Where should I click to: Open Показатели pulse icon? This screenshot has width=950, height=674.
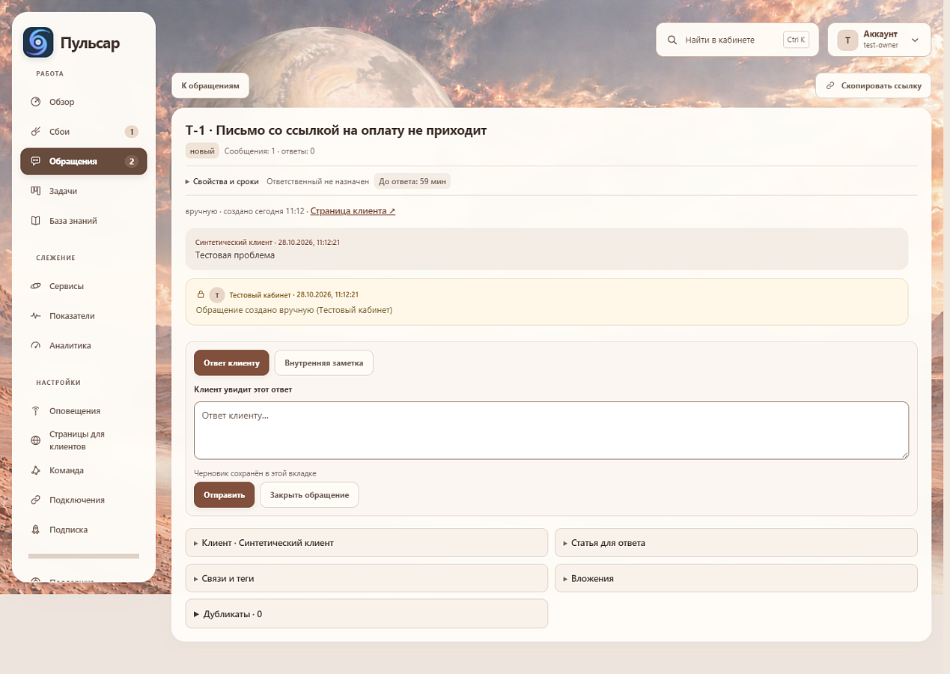coord(35,316)
